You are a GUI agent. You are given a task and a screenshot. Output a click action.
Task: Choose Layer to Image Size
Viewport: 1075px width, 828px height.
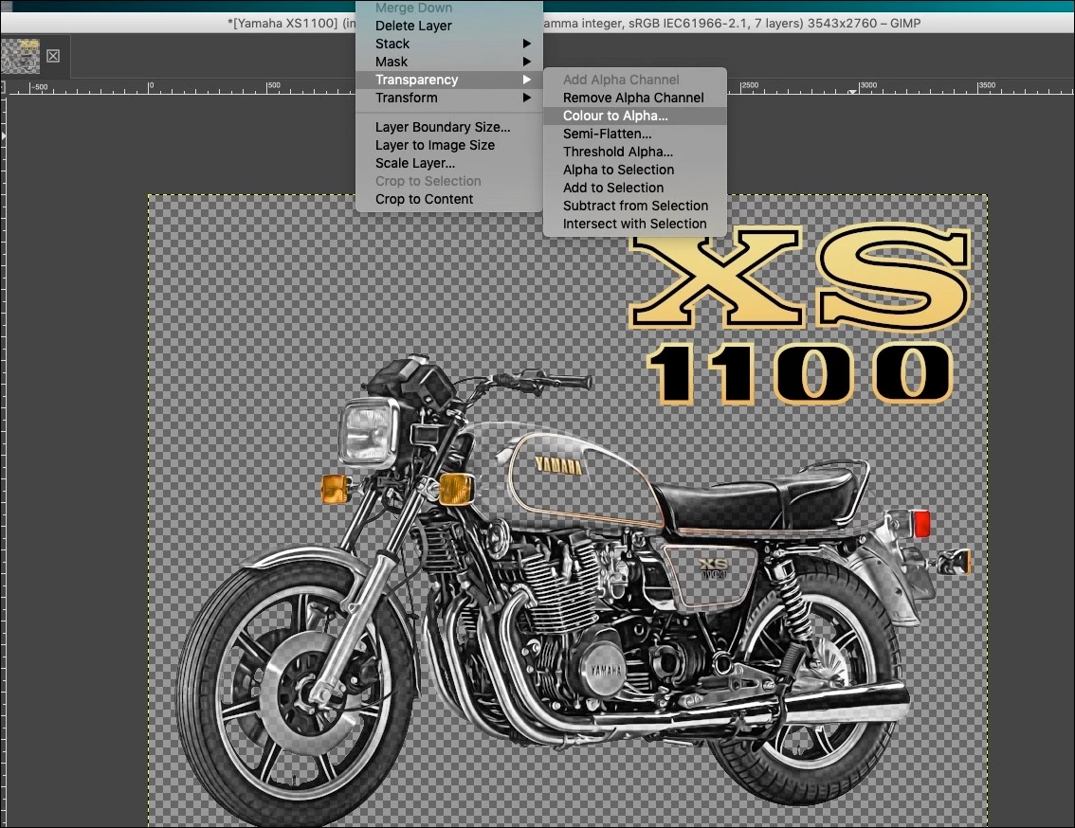tap(449, 145)
